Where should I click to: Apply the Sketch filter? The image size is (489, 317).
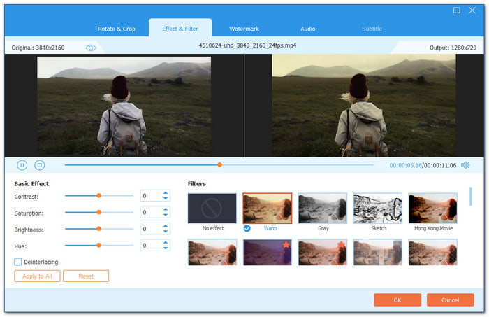[378, 209]
